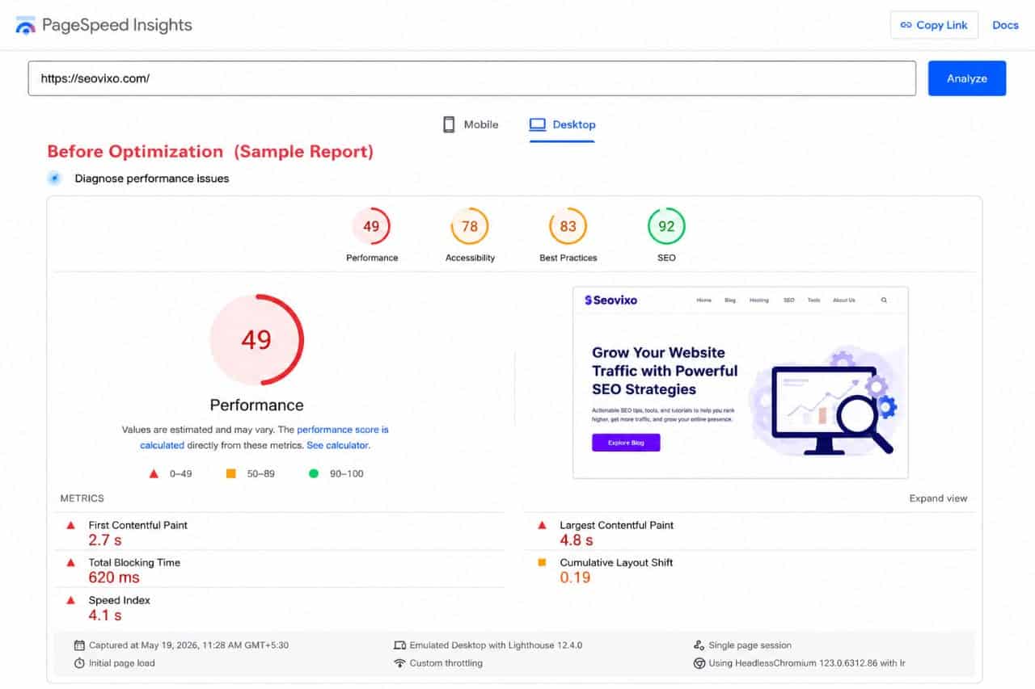
Task: Open the See calculator link
Action: click(337, 445)
